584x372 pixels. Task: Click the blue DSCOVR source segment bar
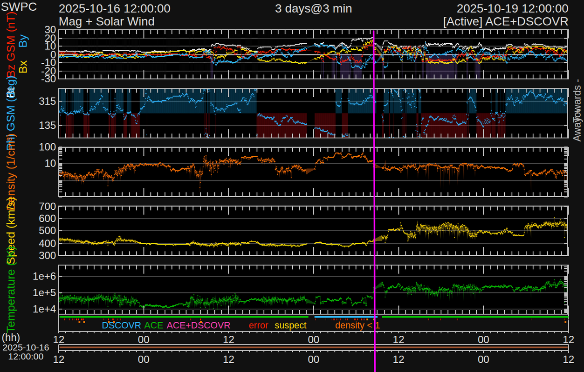(345, 317)
